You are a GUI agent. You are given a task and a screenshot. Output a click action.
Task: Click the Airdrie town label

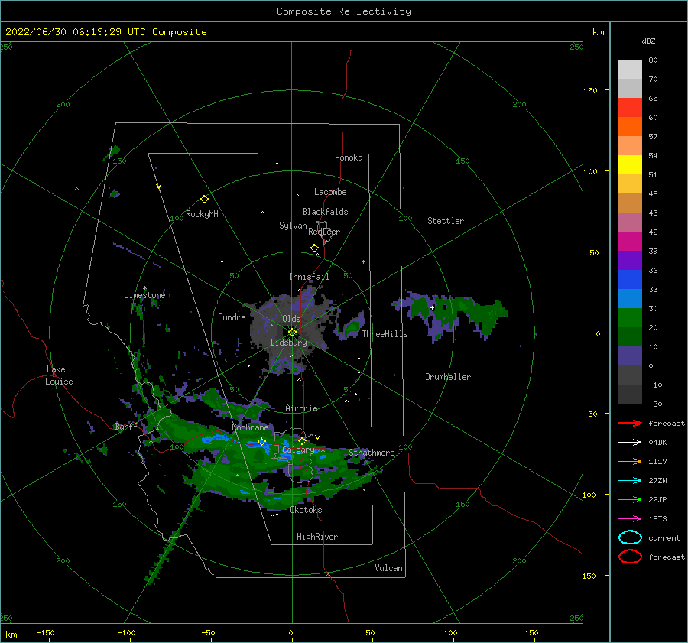(301, 408)
